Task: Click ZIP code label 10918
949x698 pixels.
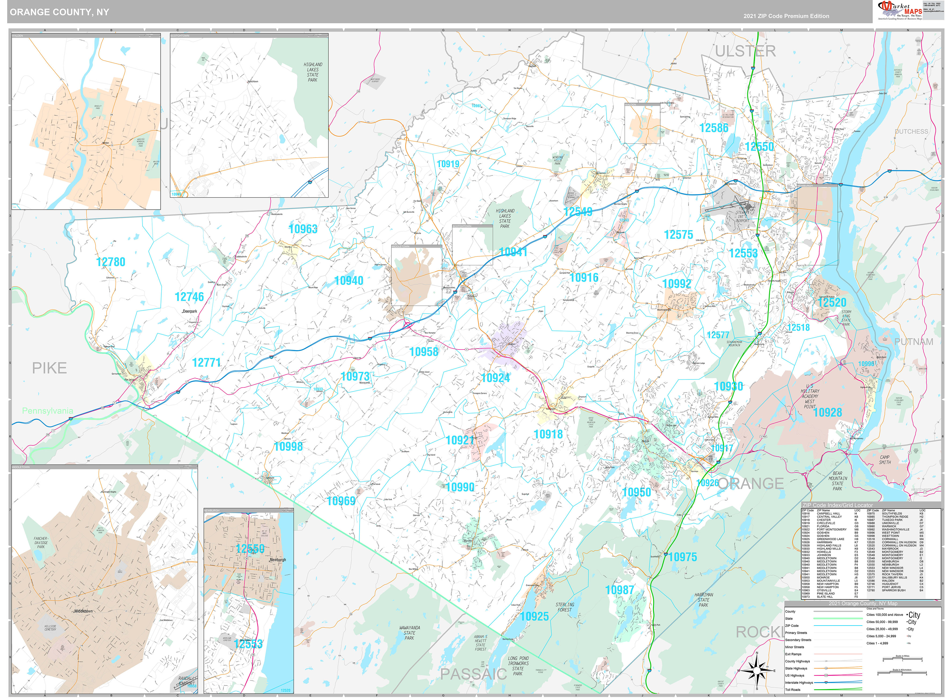Action: tap(548, 434)
